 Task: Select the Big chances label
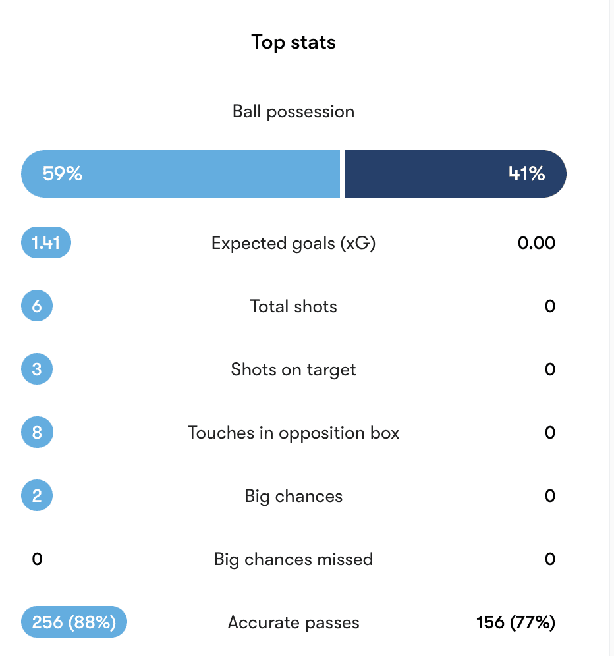point(293,496)
